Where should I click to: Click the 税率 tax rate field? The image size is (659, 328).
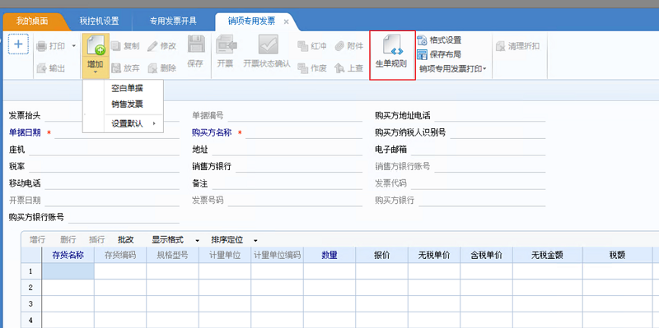104,167
